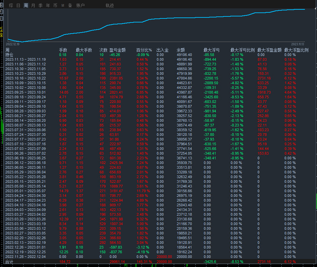
Task: Click the 合计 total row label
Action: (9, 262)
